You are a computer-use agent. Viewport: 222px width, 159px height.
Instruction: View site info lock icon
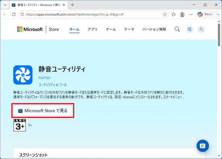[22, 14]
